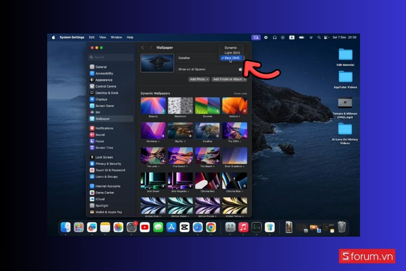Open the Apple menu
This screenshot has width=406, height=271.
click(53, 38)
